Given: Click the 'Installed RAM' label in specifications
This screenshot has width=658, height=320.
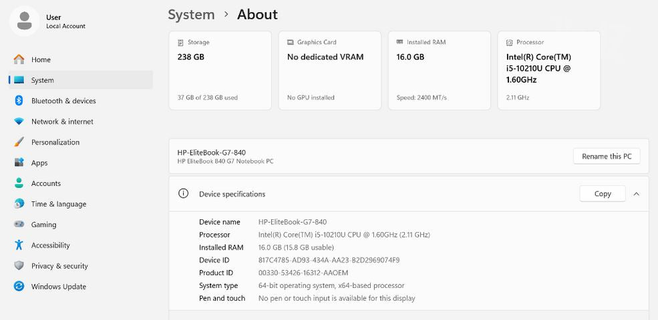Looking at the screenshot, I should [x=221, y=247].
